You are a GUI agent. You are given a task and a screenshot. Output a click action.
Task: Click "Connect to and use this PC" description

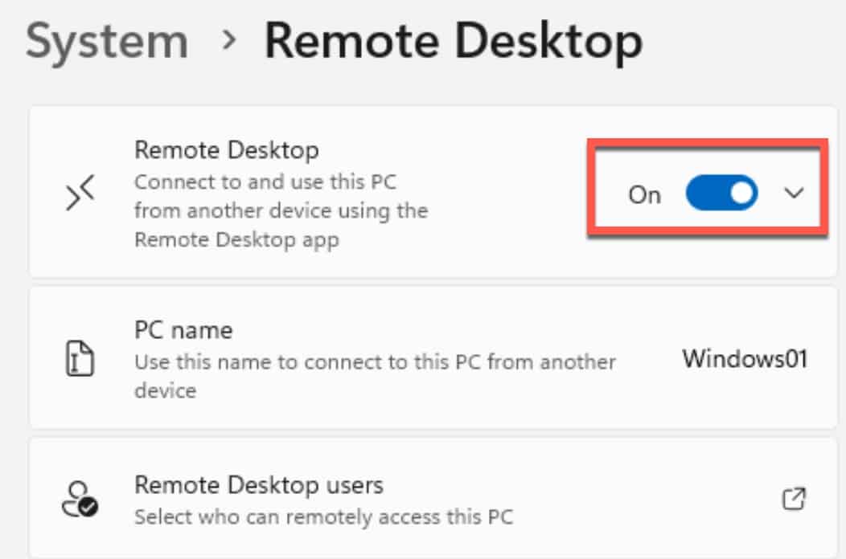[265, 182]
